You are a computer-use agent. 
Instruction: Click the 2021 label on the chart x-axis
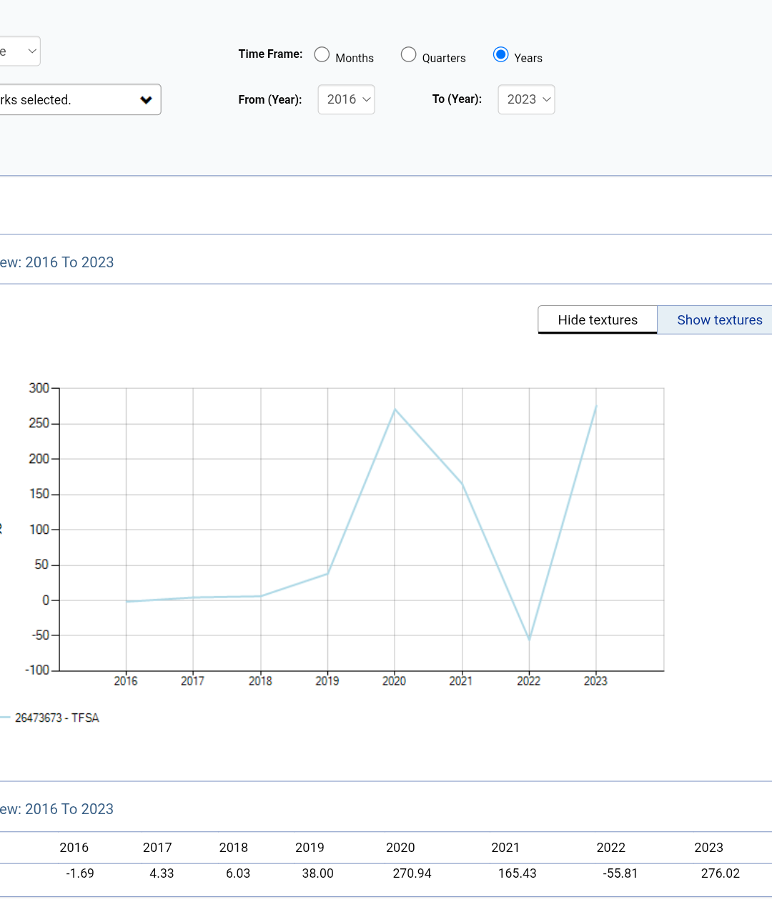click(461, 681)
